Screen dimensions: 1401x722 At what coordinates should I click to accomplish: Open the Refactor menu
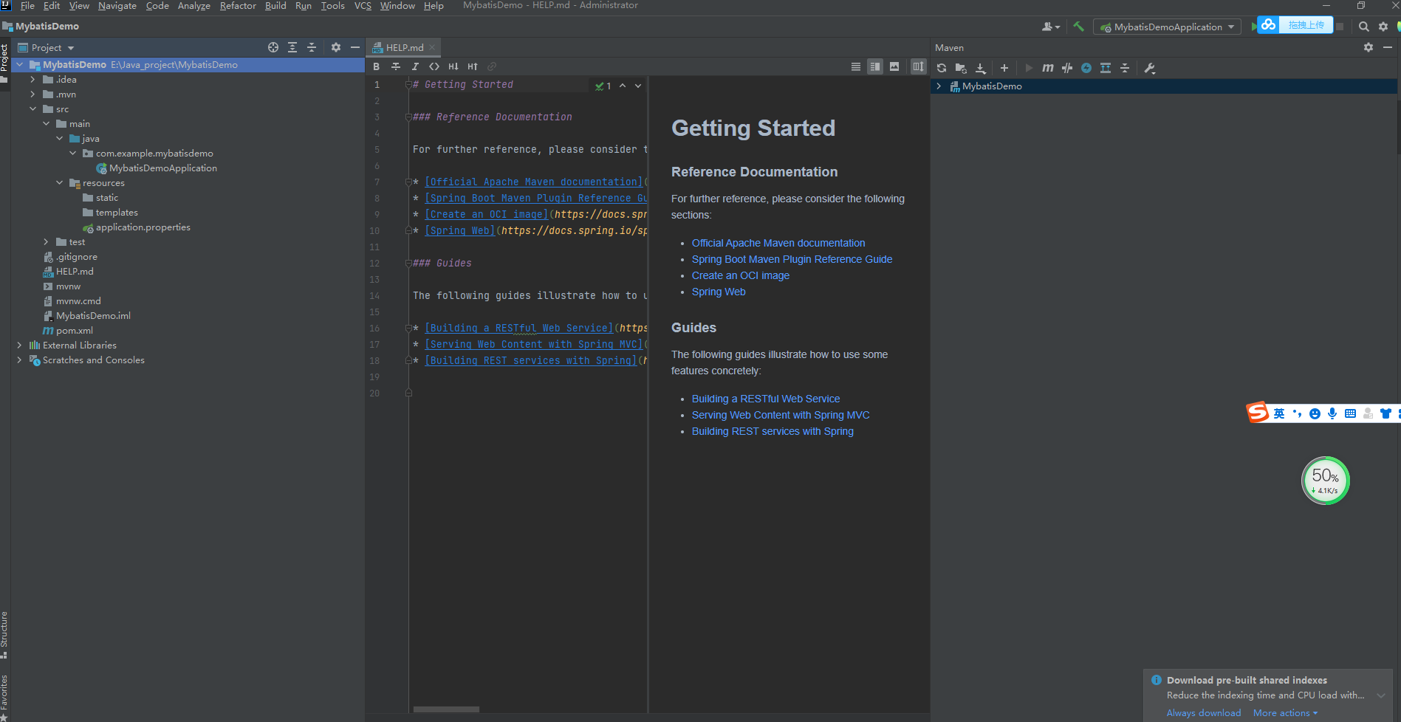[x=238, y=6]
